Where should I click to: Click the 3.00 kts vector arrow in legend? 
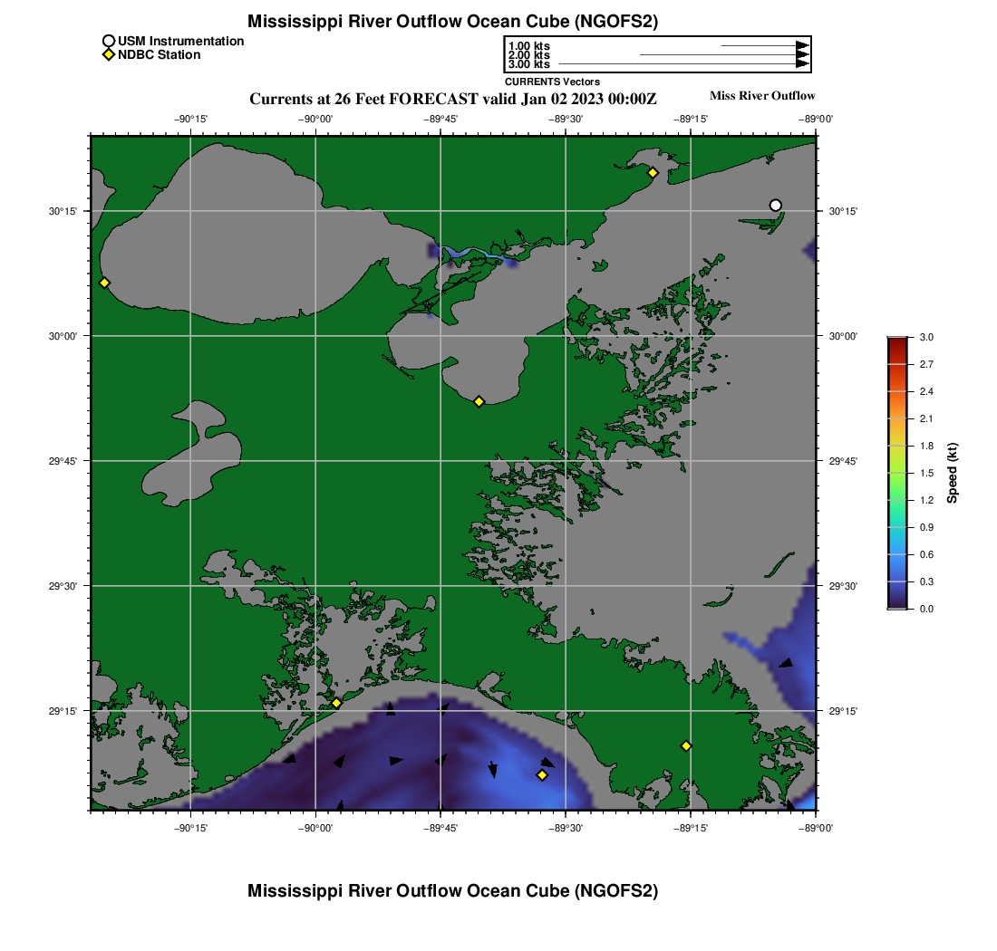click(x=683, y=64)
